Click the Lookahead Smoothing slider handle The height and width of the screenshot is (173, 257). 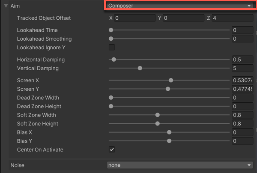(111, 39)
